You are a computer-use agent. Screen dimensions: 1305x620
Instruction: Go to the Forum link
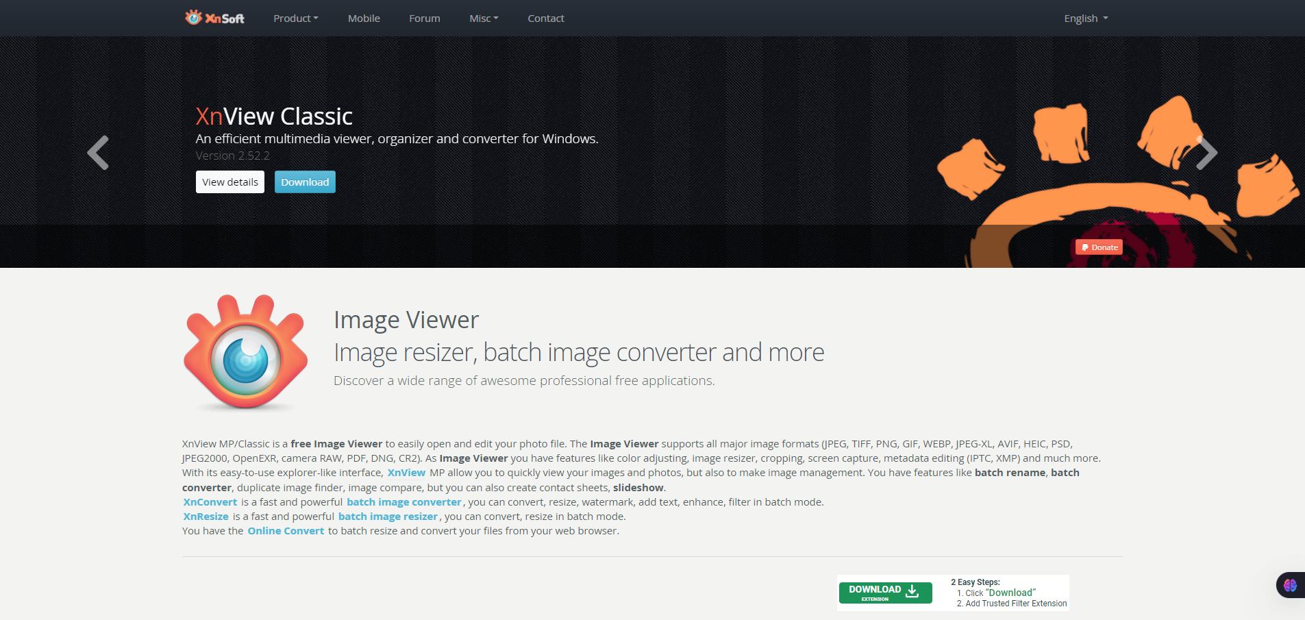tap(425, 18)
